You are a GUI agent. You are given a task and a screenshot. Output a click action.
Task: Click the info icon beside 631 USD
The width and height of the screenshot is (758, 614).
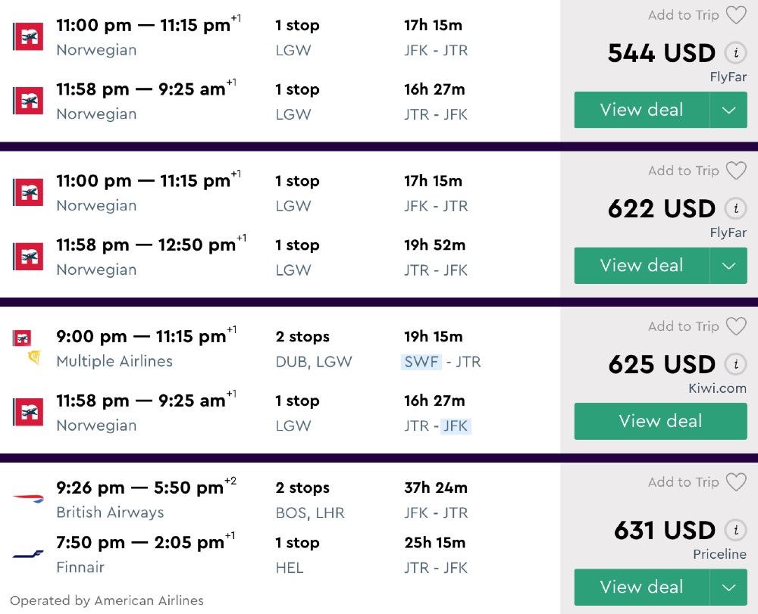(x=734, y=530)
